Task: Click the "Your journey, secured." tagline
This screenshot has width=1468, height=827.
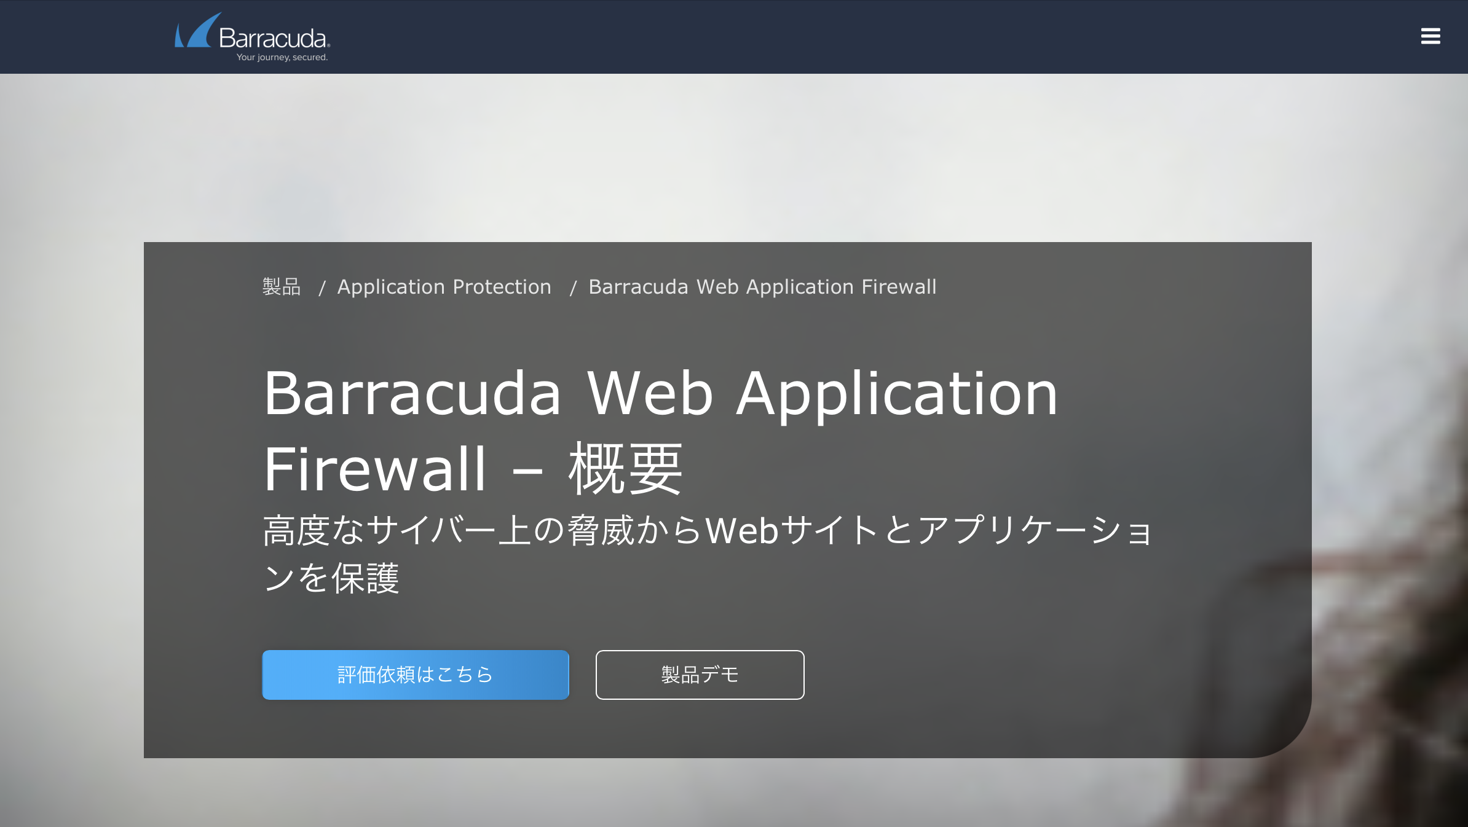Action: click(282, 57)
